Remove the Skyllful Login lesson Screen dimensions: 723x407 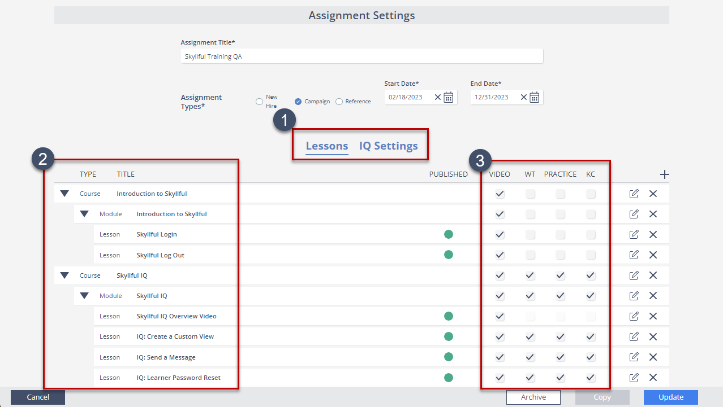pos(653,234)
